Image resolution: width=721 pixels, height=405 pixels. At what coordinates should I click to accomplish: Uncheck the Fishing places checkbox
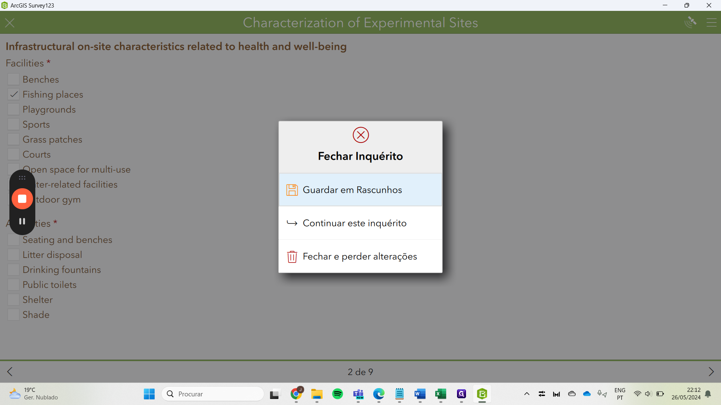[14, 94]
